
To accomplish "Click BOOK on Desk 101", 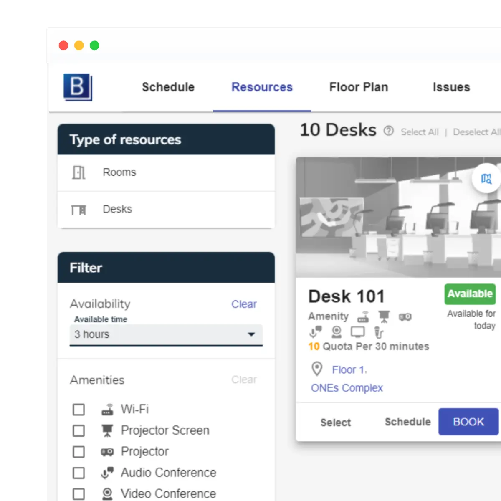I will (x=468, y=422).
